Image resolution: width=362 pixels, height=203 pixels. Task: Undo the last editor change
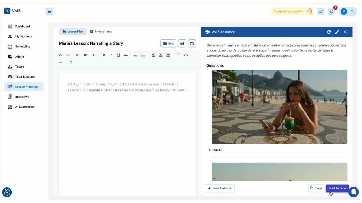pyautogui.click(x=60, y=55)
